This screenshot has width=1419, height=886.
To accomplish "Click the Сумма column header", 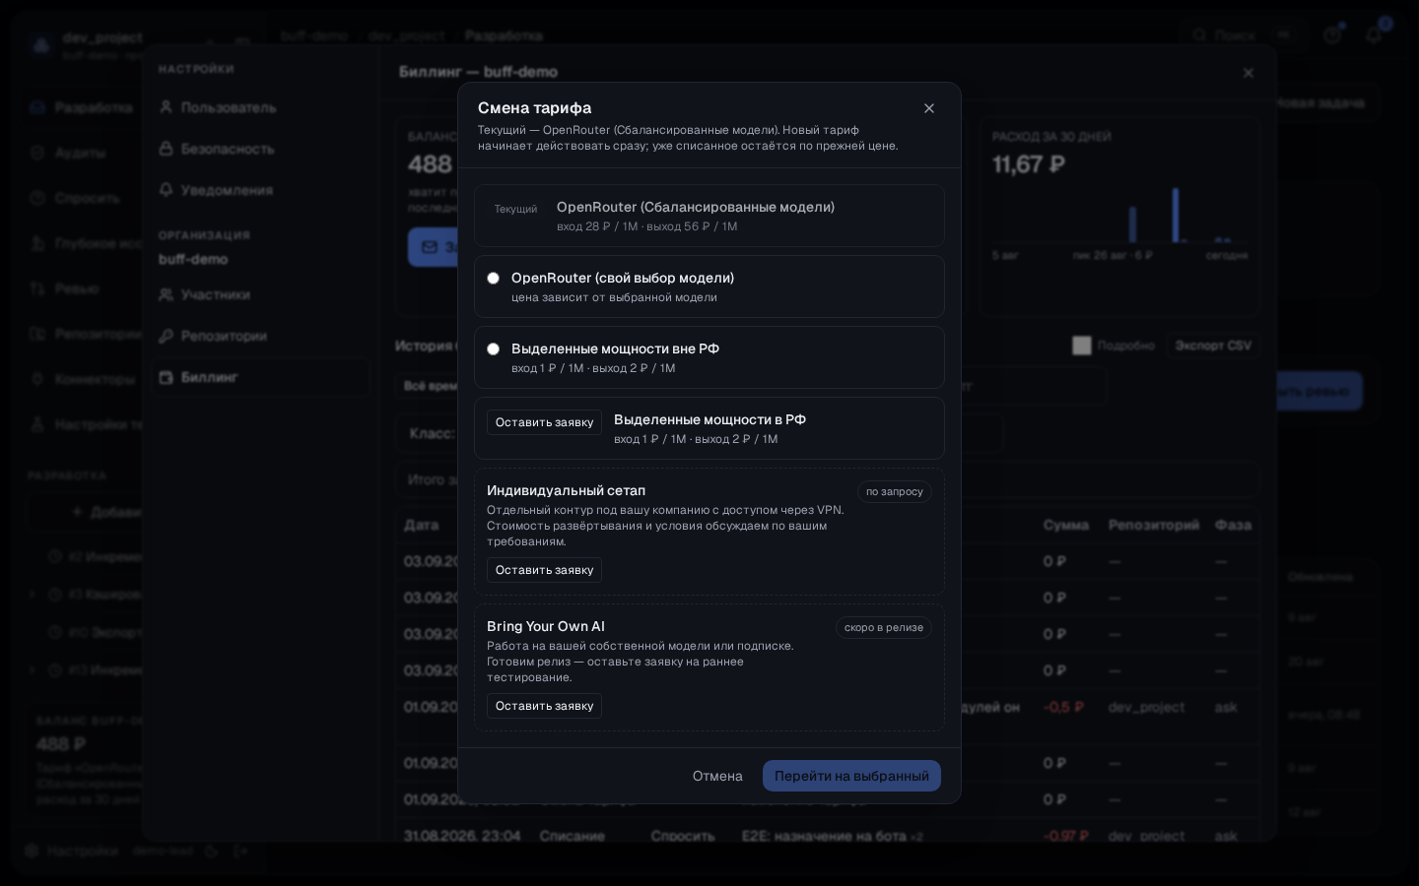I will point(1066,525).
